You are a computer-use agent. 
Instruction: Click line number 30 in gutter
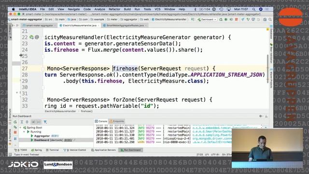pos(25,87)
